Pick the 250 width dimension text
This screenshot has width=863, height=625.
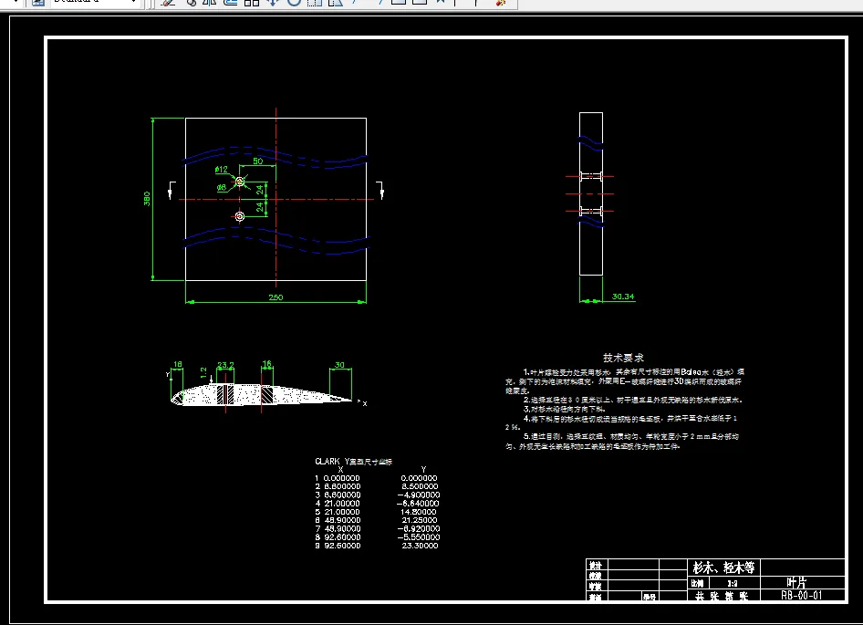click(276, 297)
